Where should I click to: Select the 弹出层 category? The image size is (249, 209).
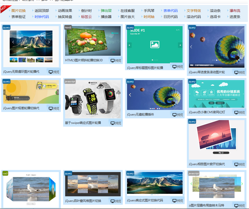pyautogui.click(x=106, y=11)
